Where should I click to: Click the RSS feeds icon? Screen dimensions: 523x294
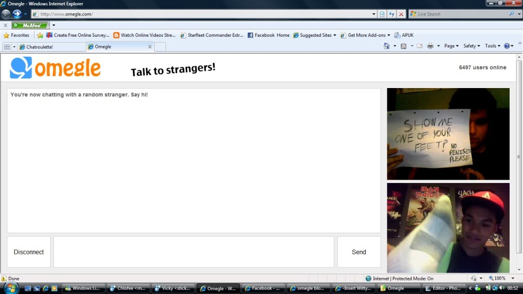click(x=403, y=46)
